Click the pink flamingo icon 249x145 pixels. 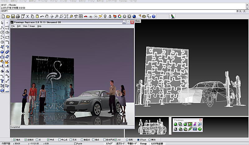coord(195,124)
